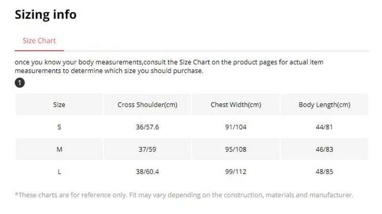Screen dimensions: 382x214
Task: Click the 44/81 body length cell
Action: pyautogui.click(x=325, y=127)
